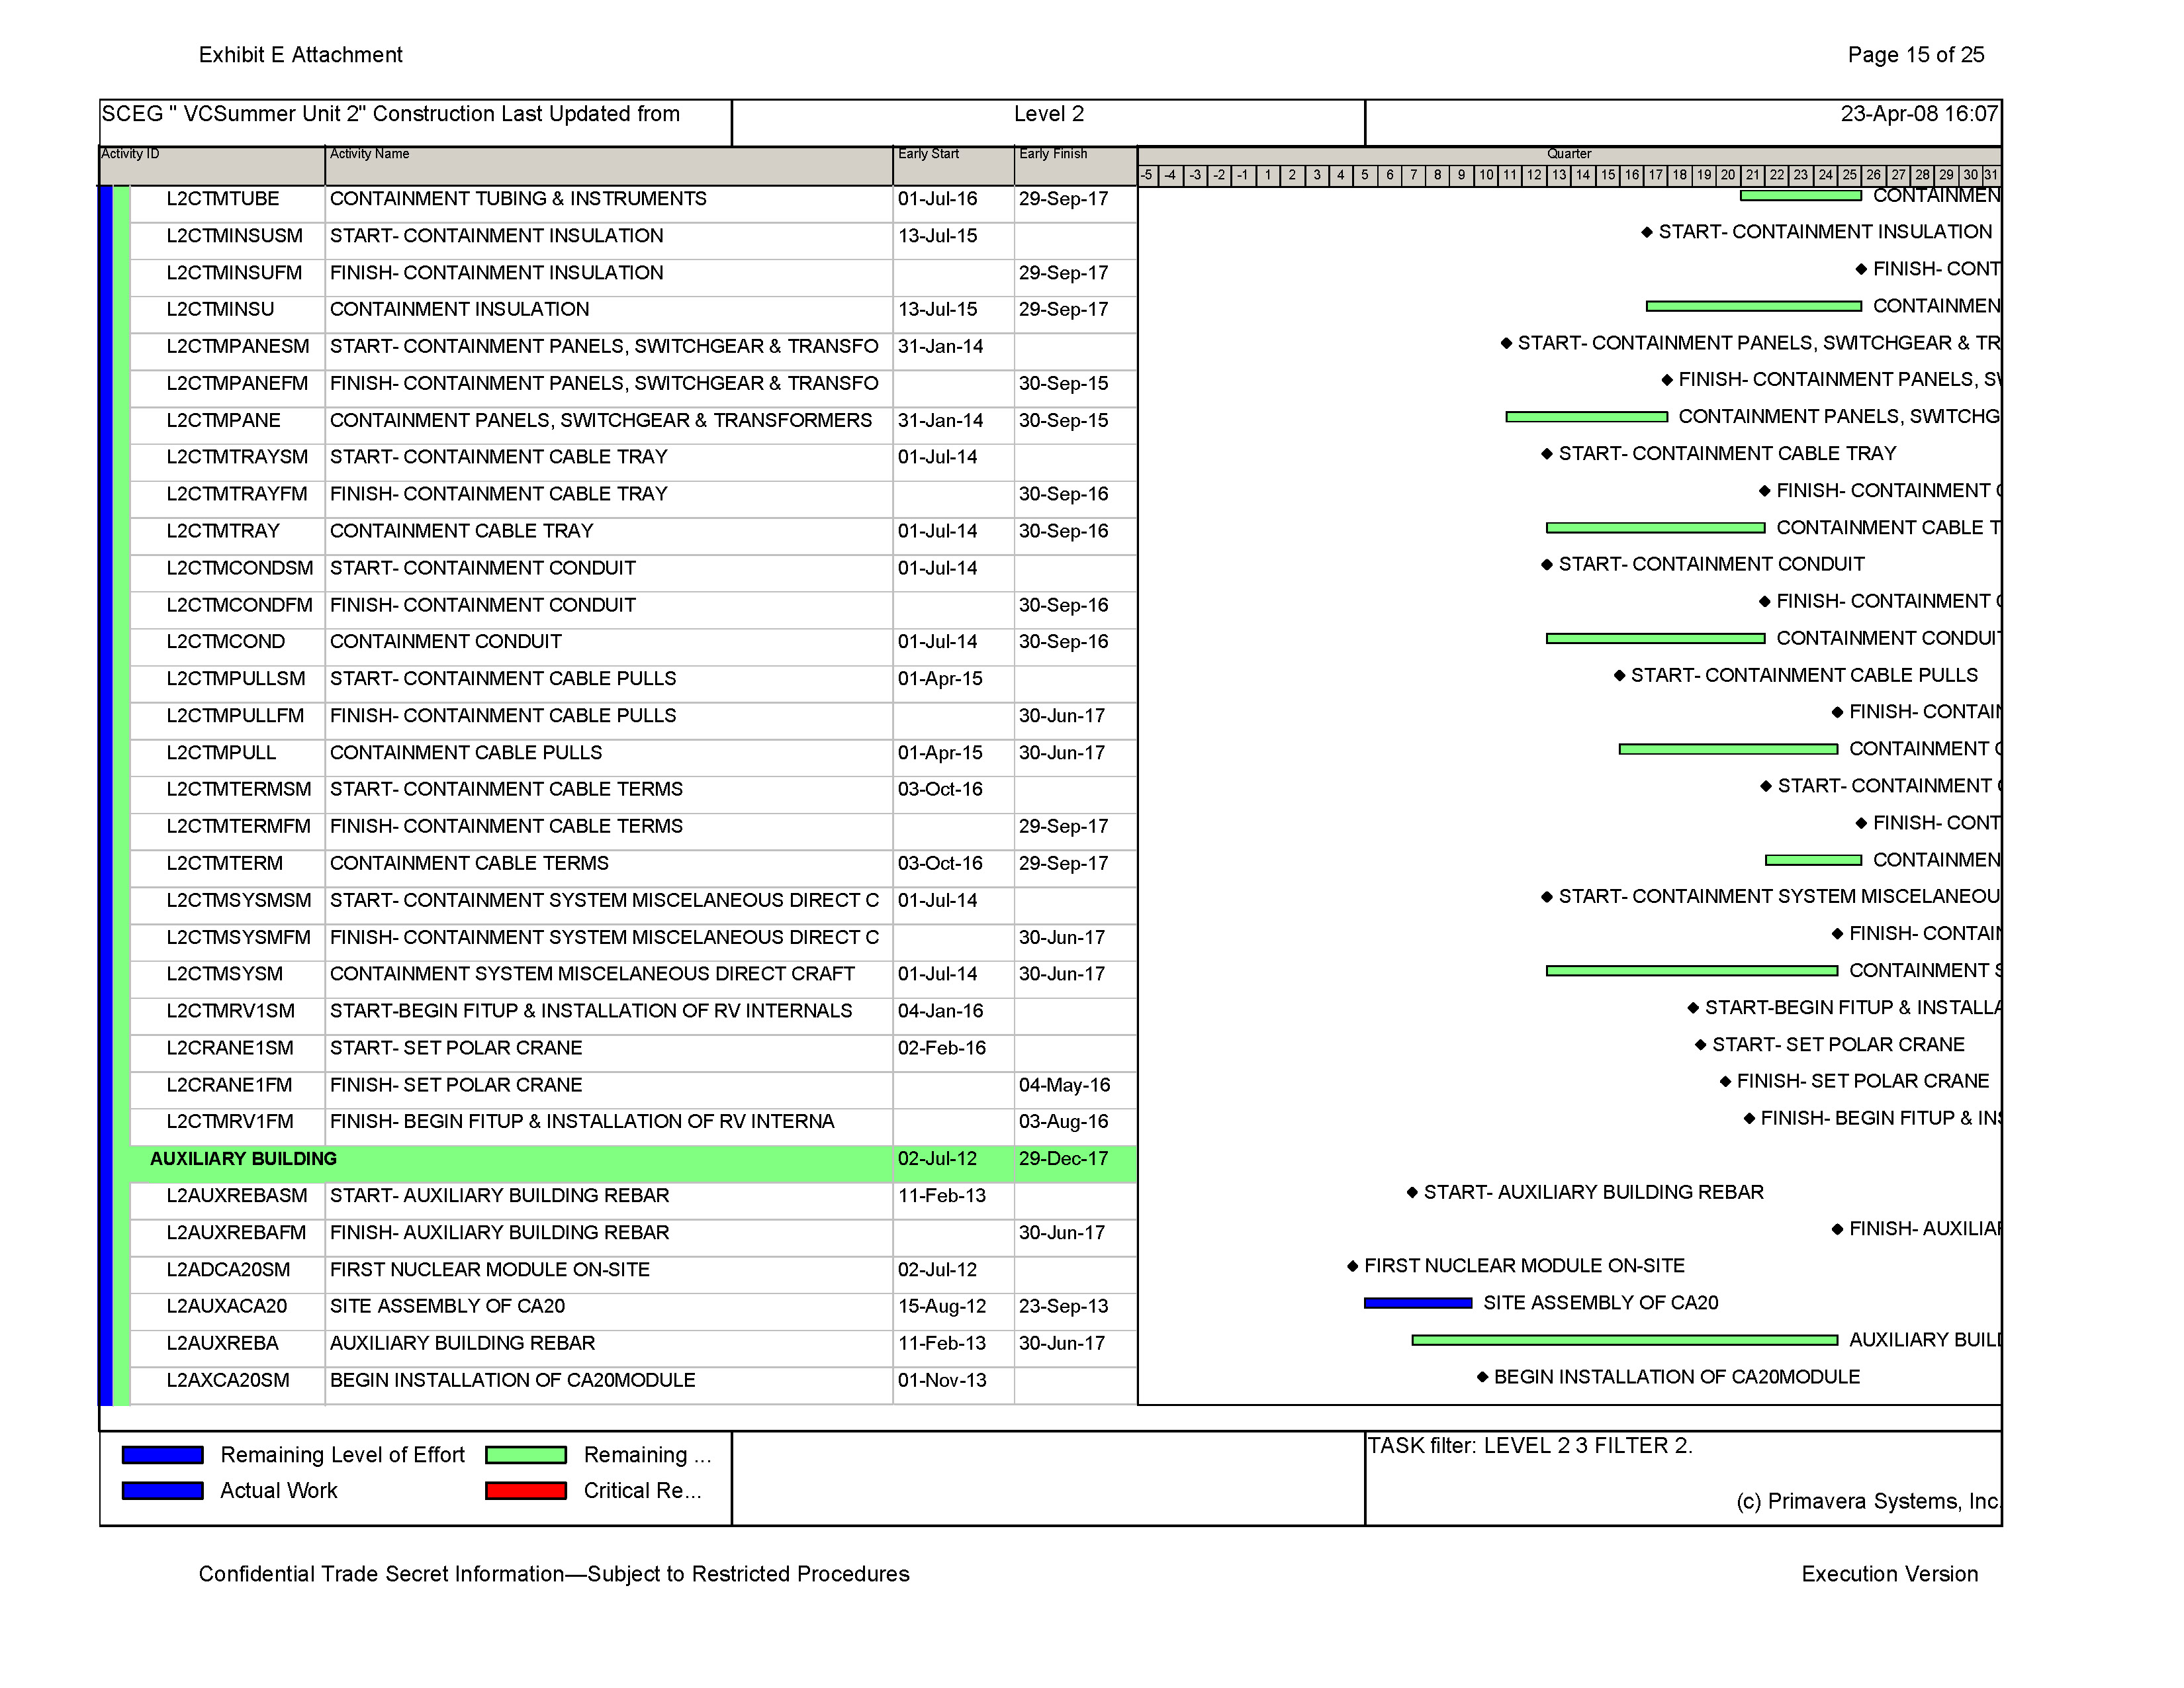Click the AUXILIARY BUILDING REBAR green Gantt bar
2184x1688 pixels.
click(x=1624, y=1341)
